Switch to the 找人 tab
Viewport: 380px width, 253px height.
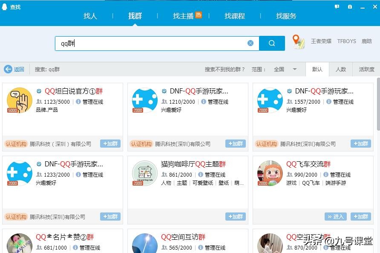tap(90, 16)
